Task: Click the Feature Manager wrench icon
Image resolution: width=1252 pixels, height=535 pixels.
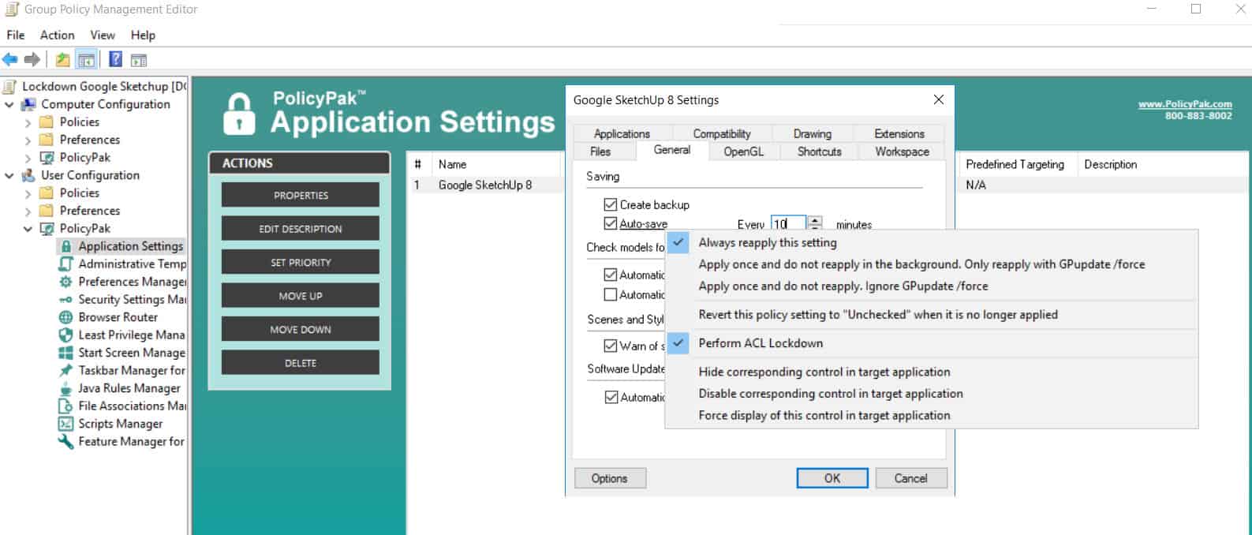Action: 66,441
